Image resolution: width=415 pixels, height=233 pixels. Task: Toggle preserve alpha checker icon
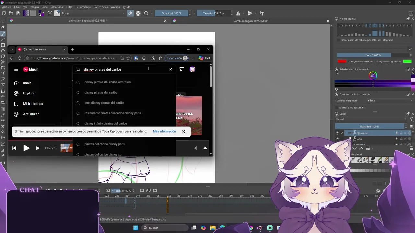click(138, 13)
